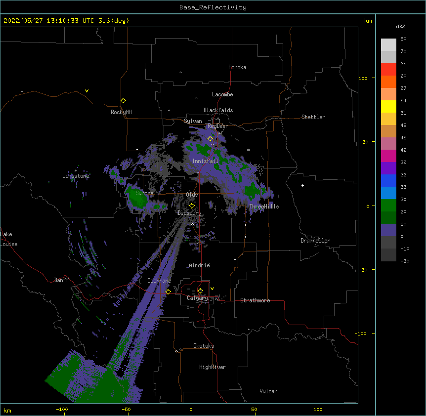Screen dimensions: 426x416
Task: Click the asterisk marker above Limestone
Action: pos(76,171)
